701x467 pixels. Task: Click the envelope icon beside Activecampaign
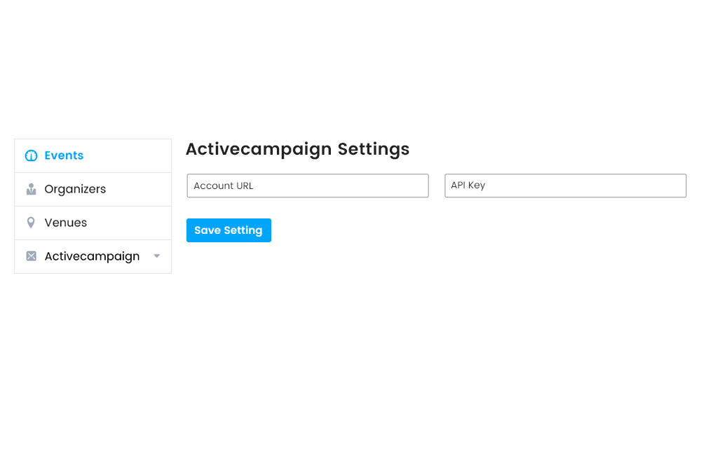(31, 256)
